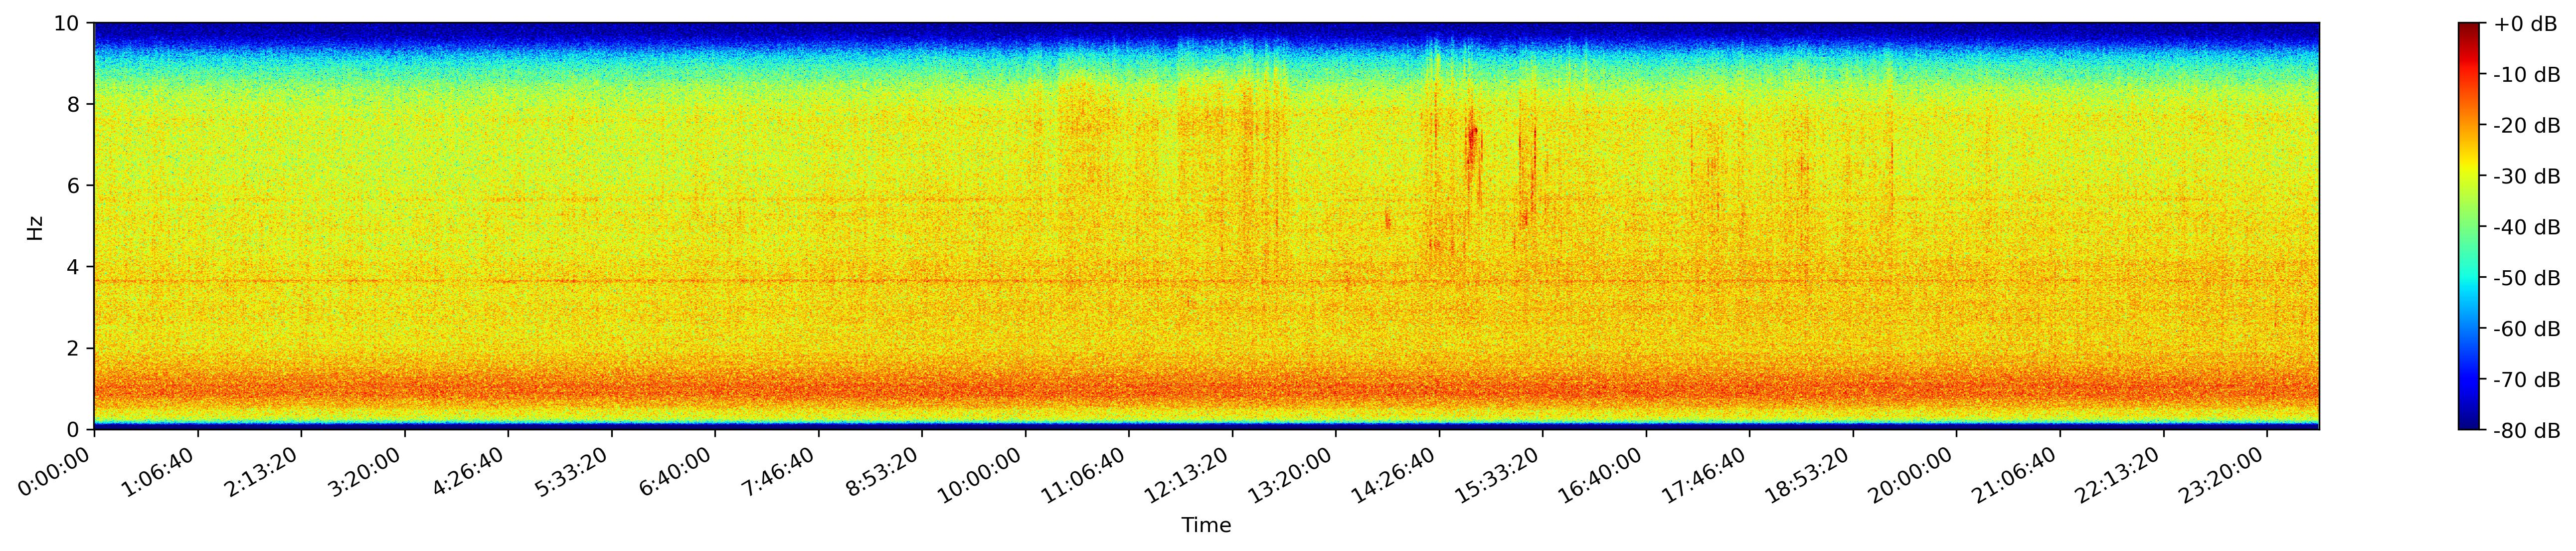Click the dark red top of colorbar

click(2469, 27)
